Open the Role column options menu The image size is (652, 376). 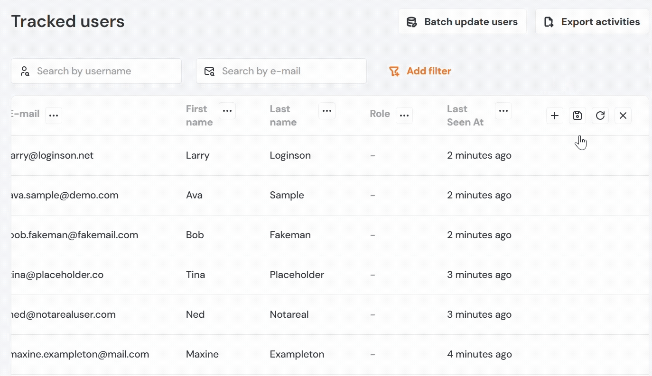(404, 116)
